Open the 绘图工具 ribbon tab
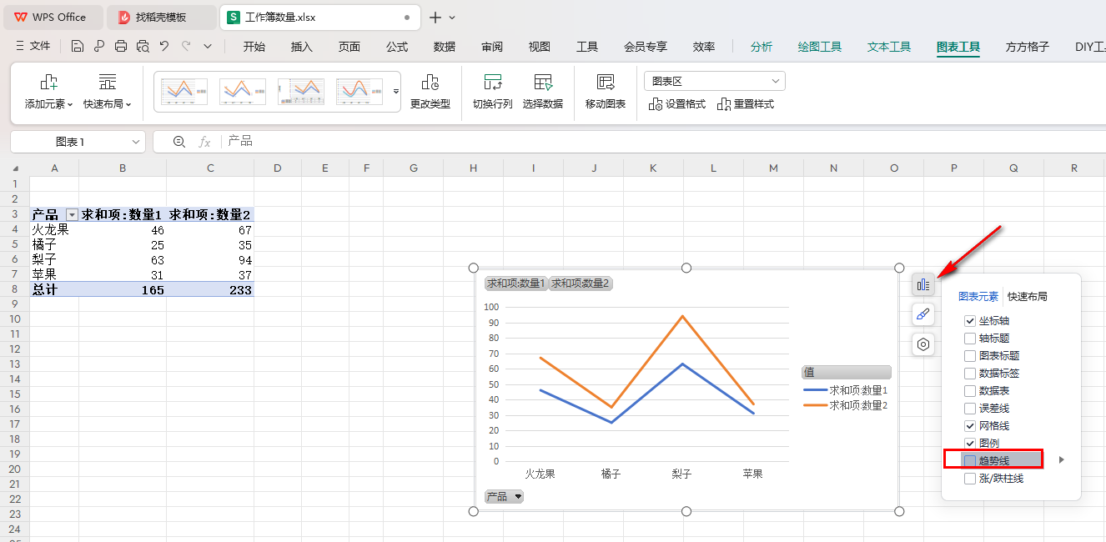This screenshot has width=1106, height=542. click(x=820, y=47)
